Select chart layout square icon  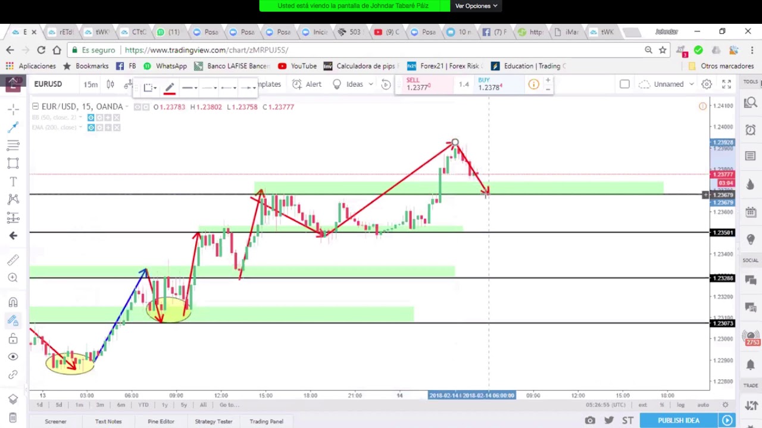(x=624, y=84)
